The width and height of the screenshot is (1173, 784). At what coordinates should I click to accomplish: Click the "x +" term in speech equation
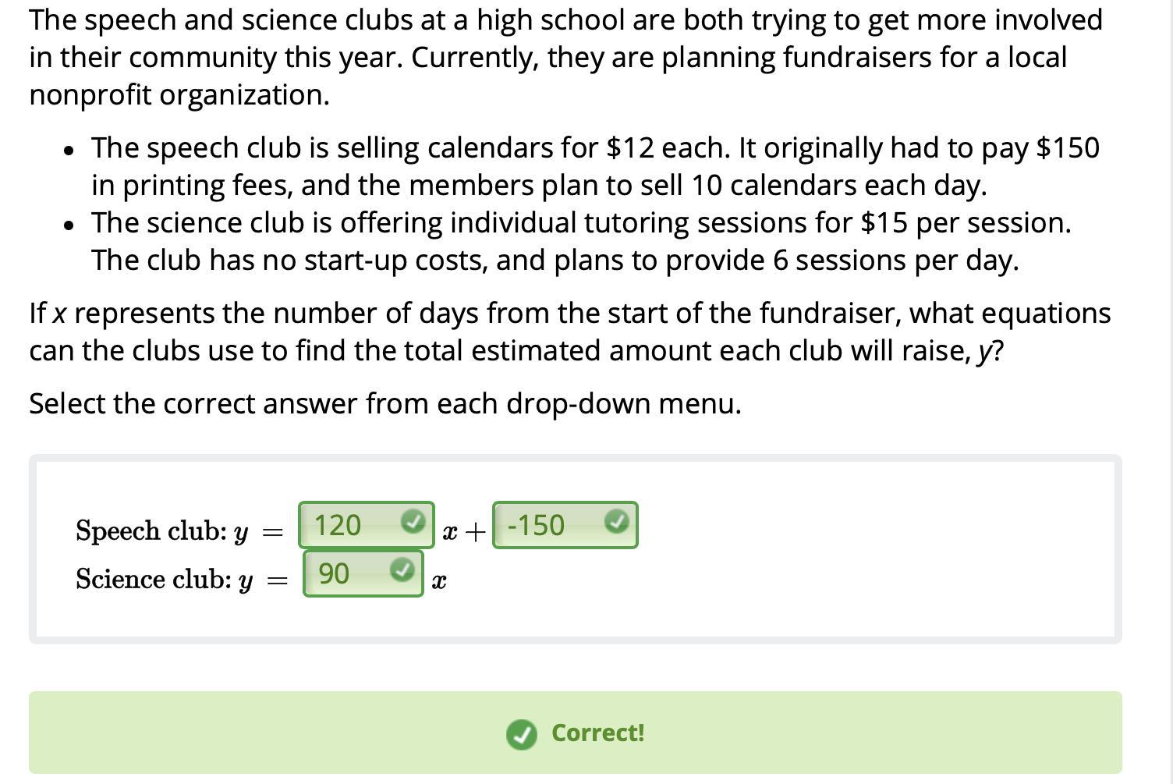tap(463, 532)
